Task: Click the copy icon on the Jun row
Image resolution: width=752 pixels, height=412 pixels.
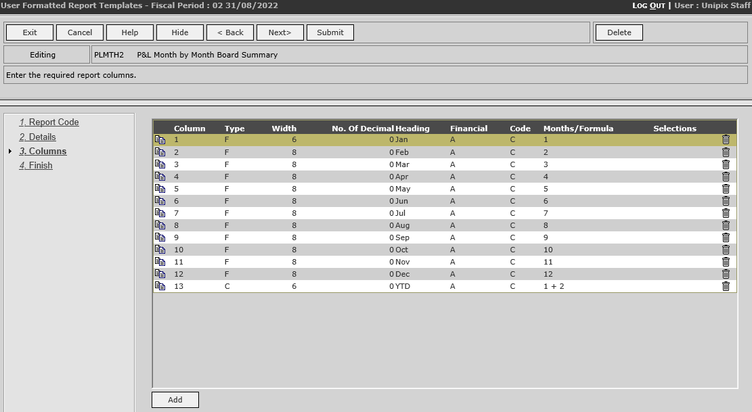Action: [x=160, y=201]
